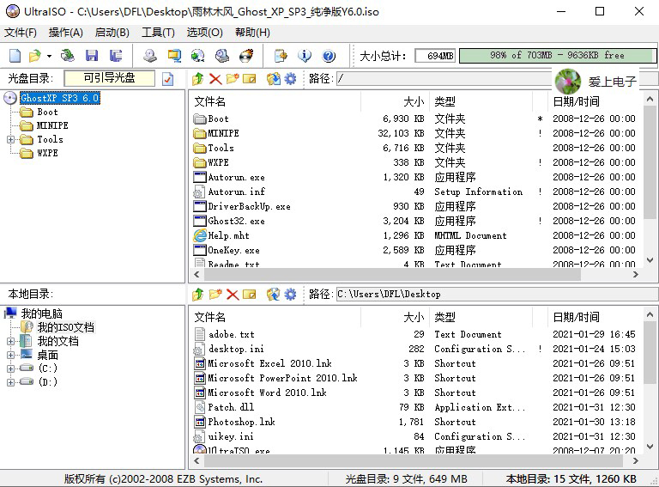Screen dimensions: 659x487
Task: Click the Make CD/DVD image icon
Action: tap(150, 56)
